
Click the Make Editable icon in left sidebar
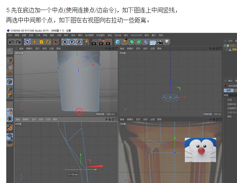[x=10, y=51]
